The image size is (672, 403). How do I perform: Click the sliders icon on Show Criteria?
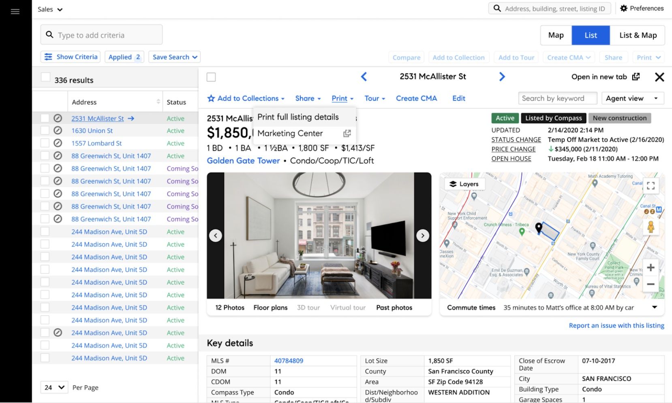pyautogui.click(x=48, y=57)
